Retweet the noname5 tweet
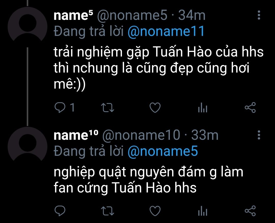This screenshot has width=275, height=223. tap(108, 107)
